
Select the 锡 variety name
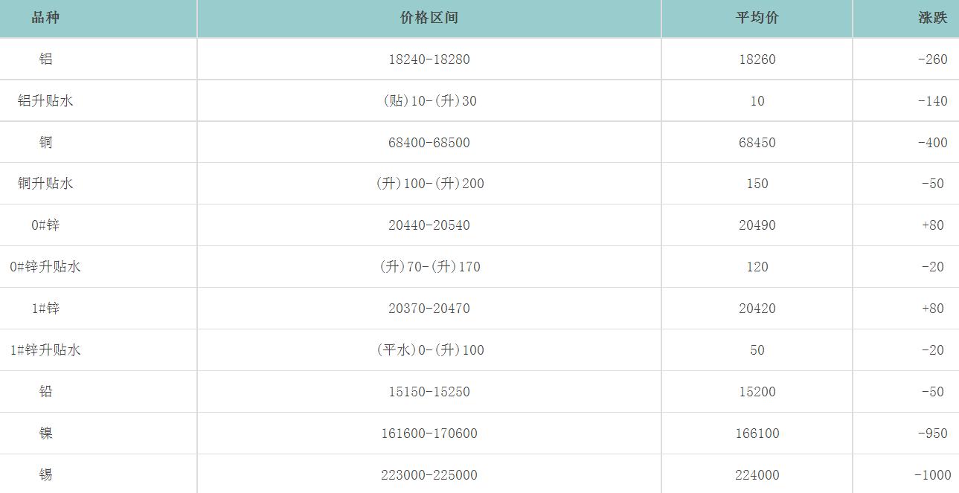pyautogui.click(x=46, y=475)
